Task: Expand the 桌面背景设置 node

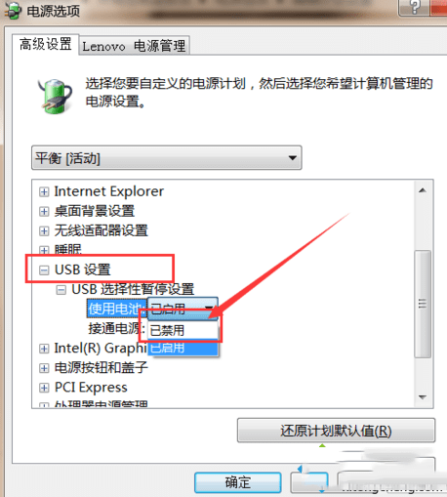Action: click(x=44, y=212)
